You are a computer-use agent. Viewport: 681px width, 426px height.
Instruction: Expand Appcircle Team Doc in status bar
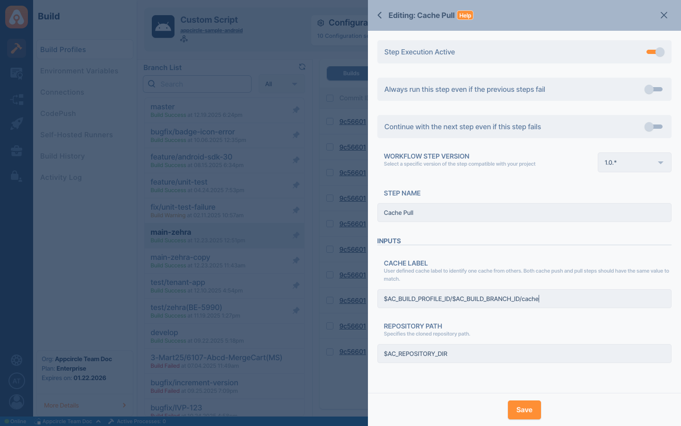point(69,421)
